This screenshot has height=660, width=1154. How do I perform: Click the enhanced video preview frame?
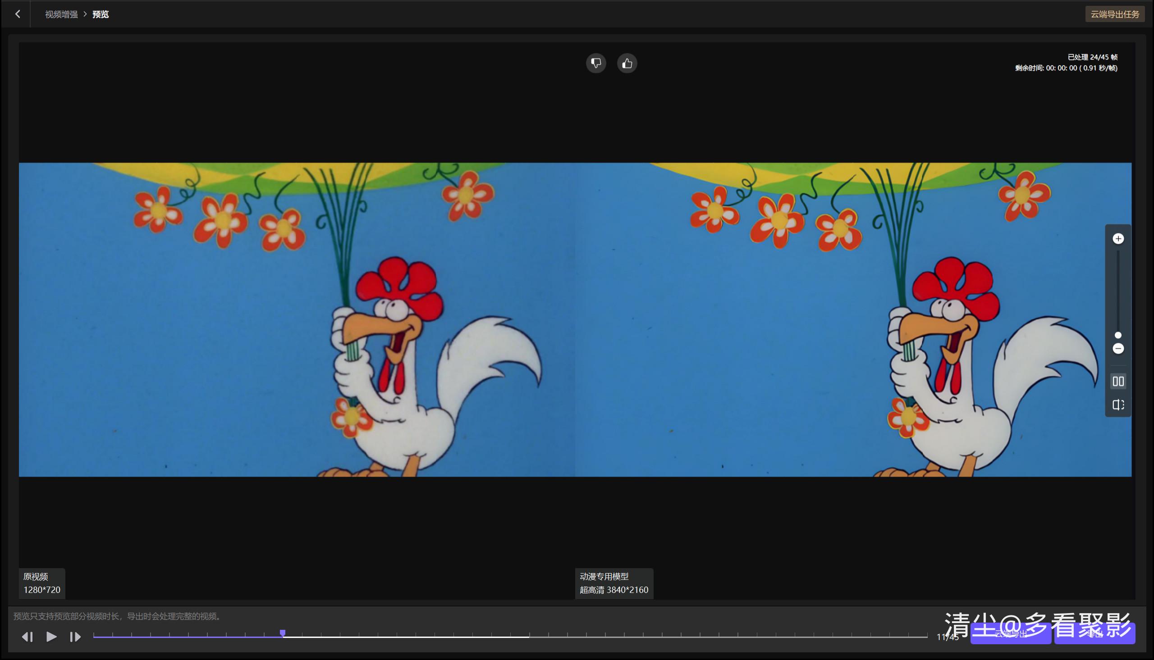853,319
